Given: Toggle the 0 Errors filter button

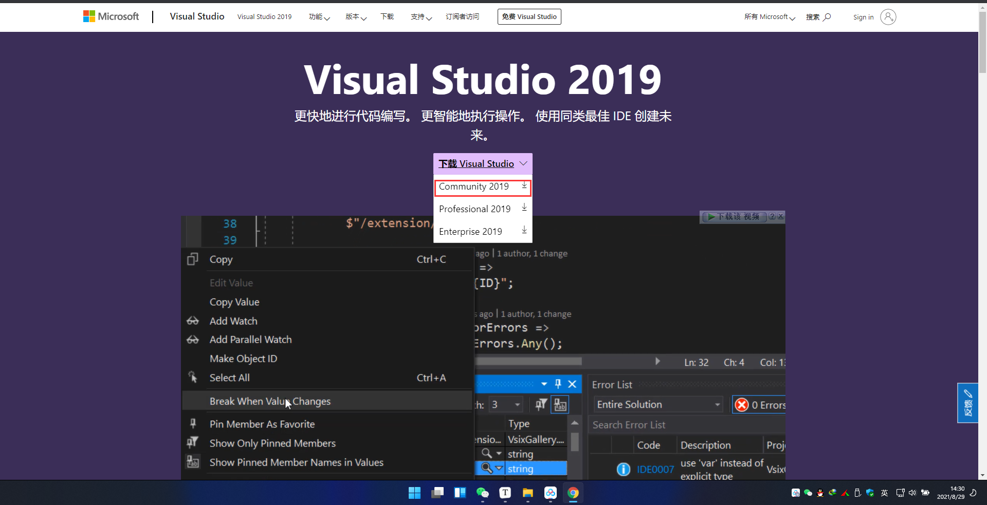Looking at the screenshot, I should point(759,405).
